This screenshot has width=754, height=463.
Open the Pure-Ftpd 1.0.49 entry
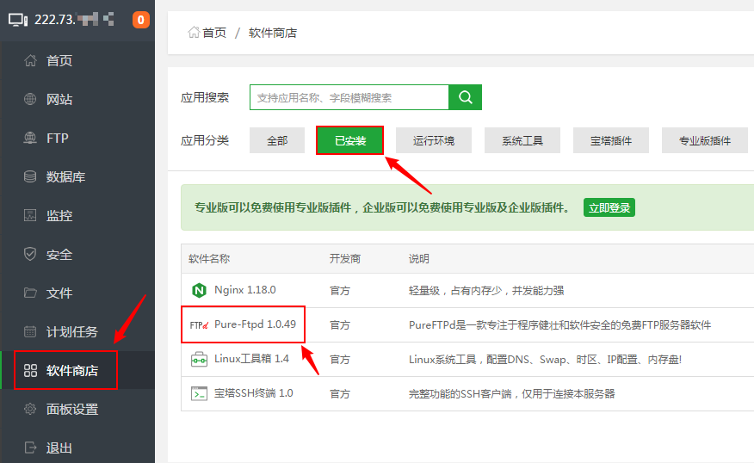[x=255, y=324]
